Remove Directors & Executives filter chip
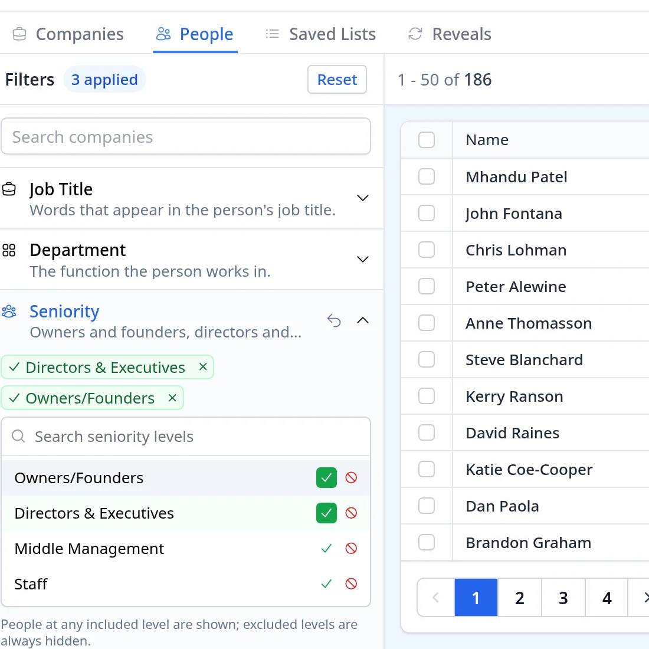The width and height of the screenshot is (649, 649). (x=203, y=367)
